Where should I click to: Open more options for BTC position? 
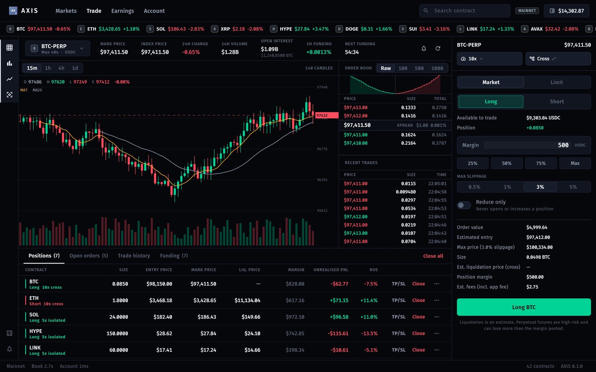437,284
